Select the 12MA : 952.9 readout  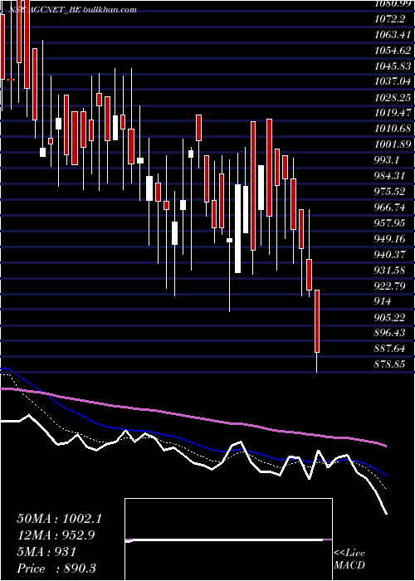[56, 535]
